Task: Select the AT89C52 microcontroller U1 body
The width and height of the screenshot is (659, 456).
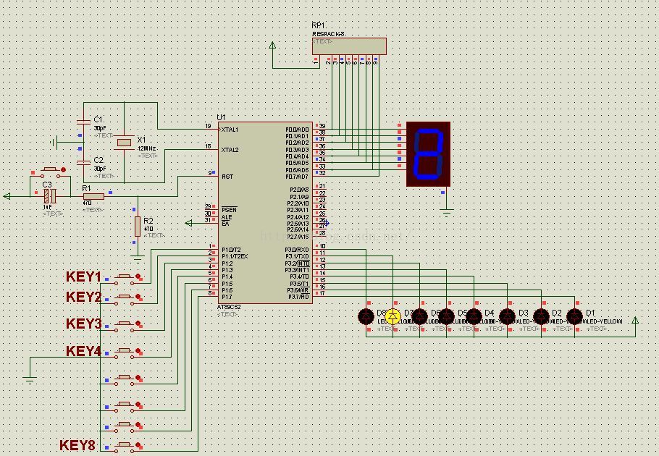Action: click(x=265, y=213)
